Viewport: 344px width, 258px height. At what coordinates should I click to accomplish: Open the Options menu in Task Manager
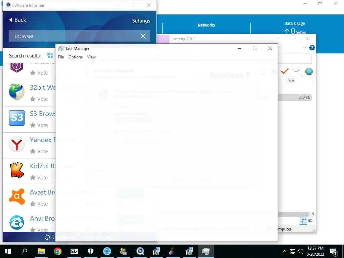click(x=76, y=57)
